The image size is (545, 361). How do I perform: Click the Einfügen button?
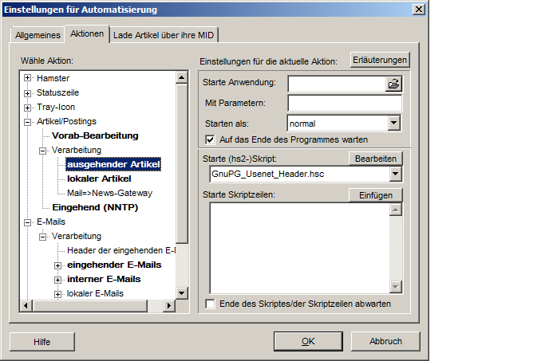point(375,195)
